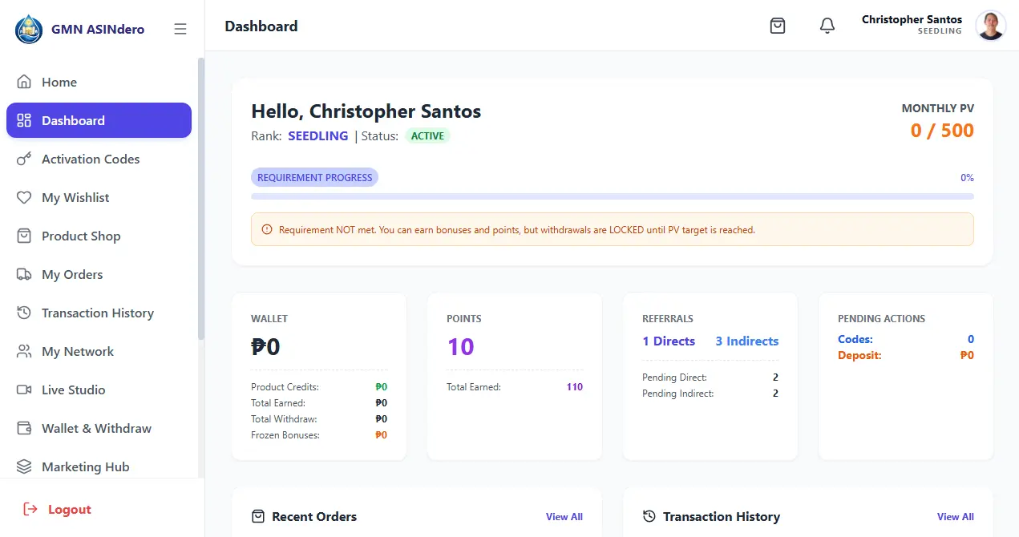The image size is (1019, 537).
Task: Click the Monthly PV value 0 / 500
Action: [x=942, y=131]
